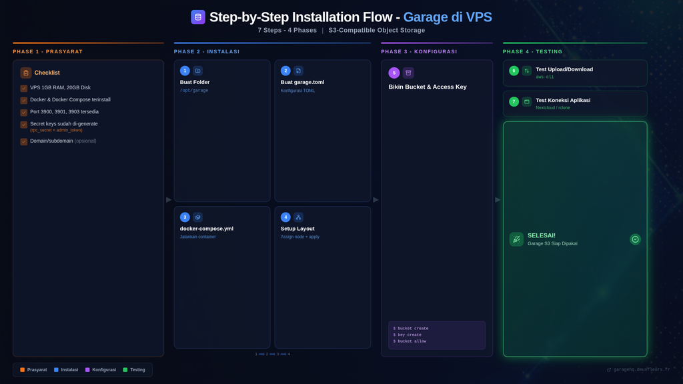The height and width of the screenshot is (384, 683).
Task: Click the "aws-cli" label
Action: [544, 77]
